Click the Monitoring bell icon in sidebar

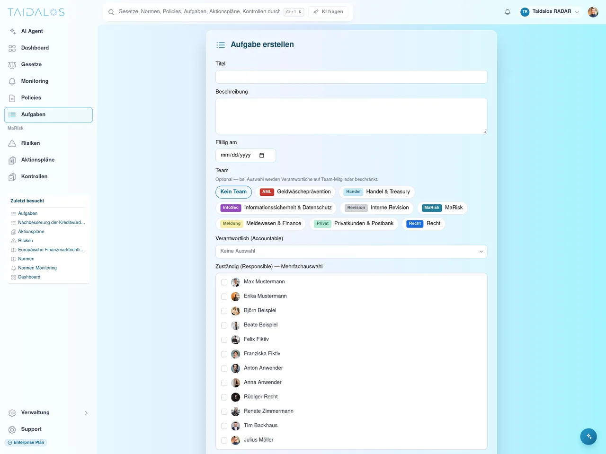pyautogui.click(x=12, y=81)
